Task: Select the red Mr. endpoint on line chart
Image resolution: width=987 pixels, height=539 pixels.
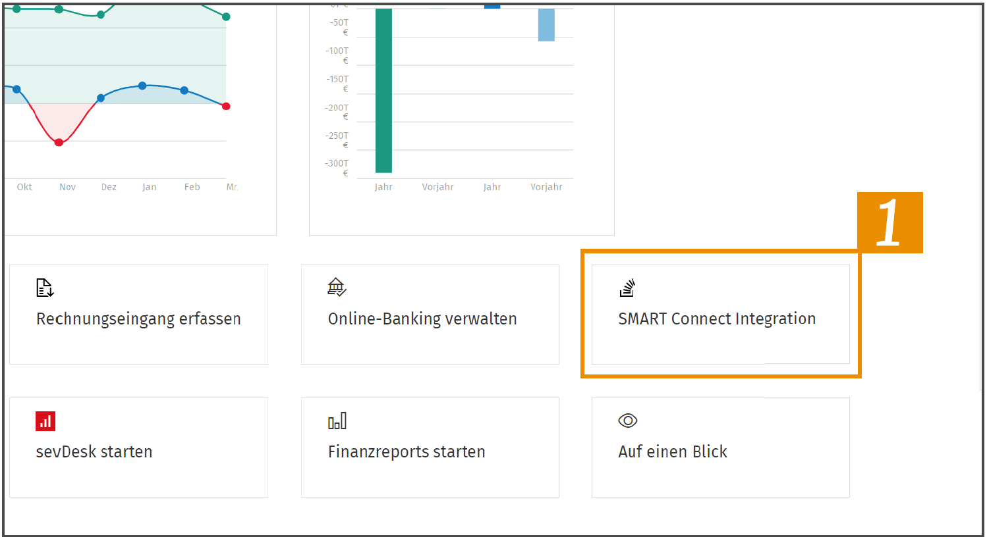Action: 226,106
